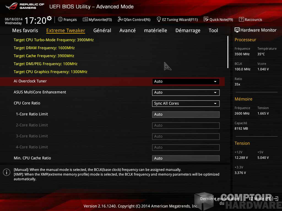This screenshot has width=282, height=211.
Task: Click the MyFavorite list icon
Action: coord(85,20)
